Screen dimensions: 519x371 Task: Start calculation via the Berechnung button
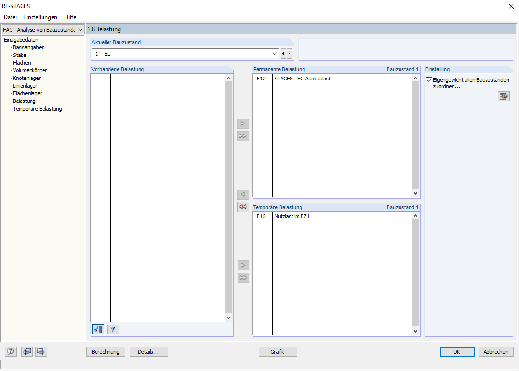(105, 351)
